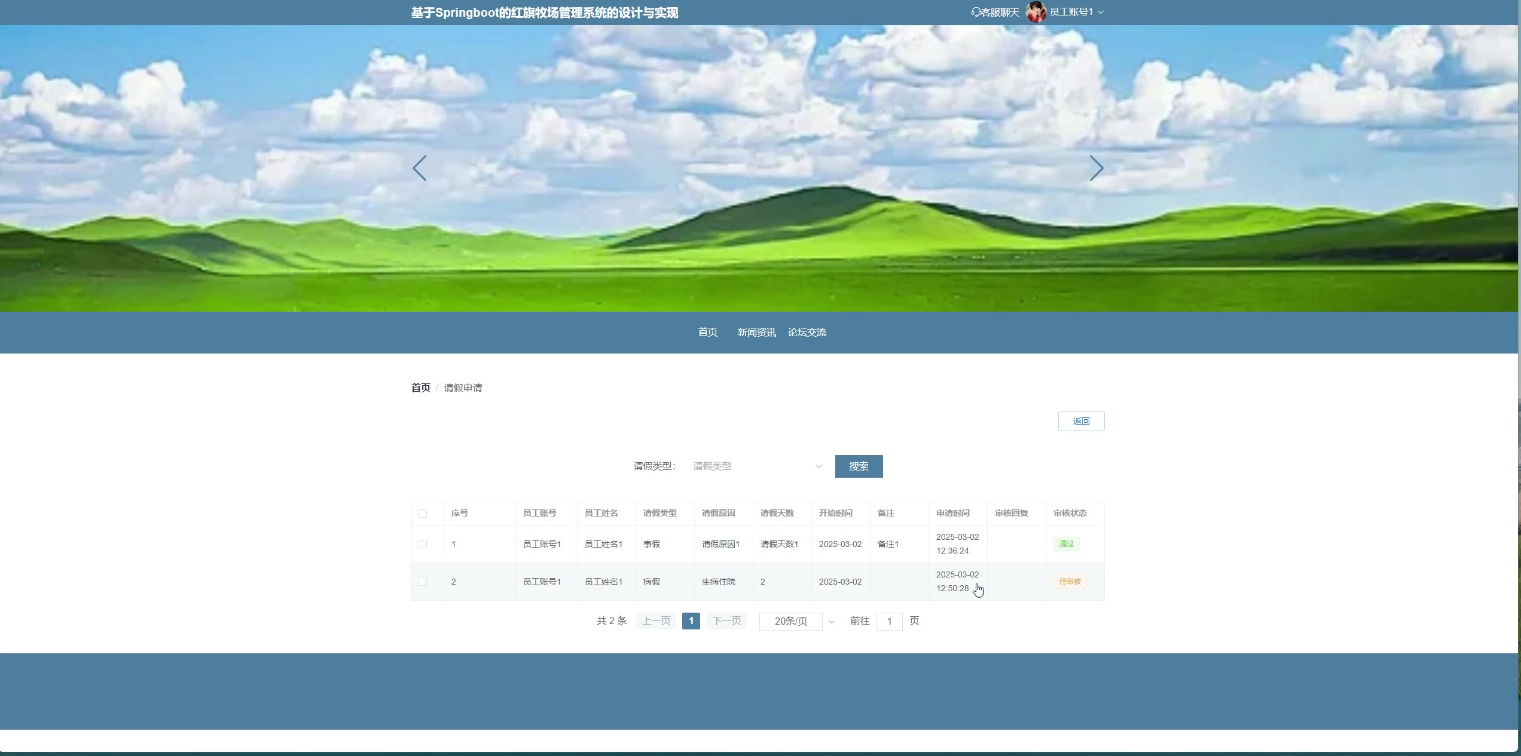Click the previous carousel slide arrow
1521x756 pixels.
coord(420,168)
